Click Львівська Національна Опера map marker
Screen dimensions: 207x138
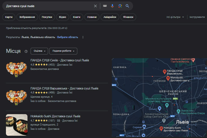tap(178, 111)
